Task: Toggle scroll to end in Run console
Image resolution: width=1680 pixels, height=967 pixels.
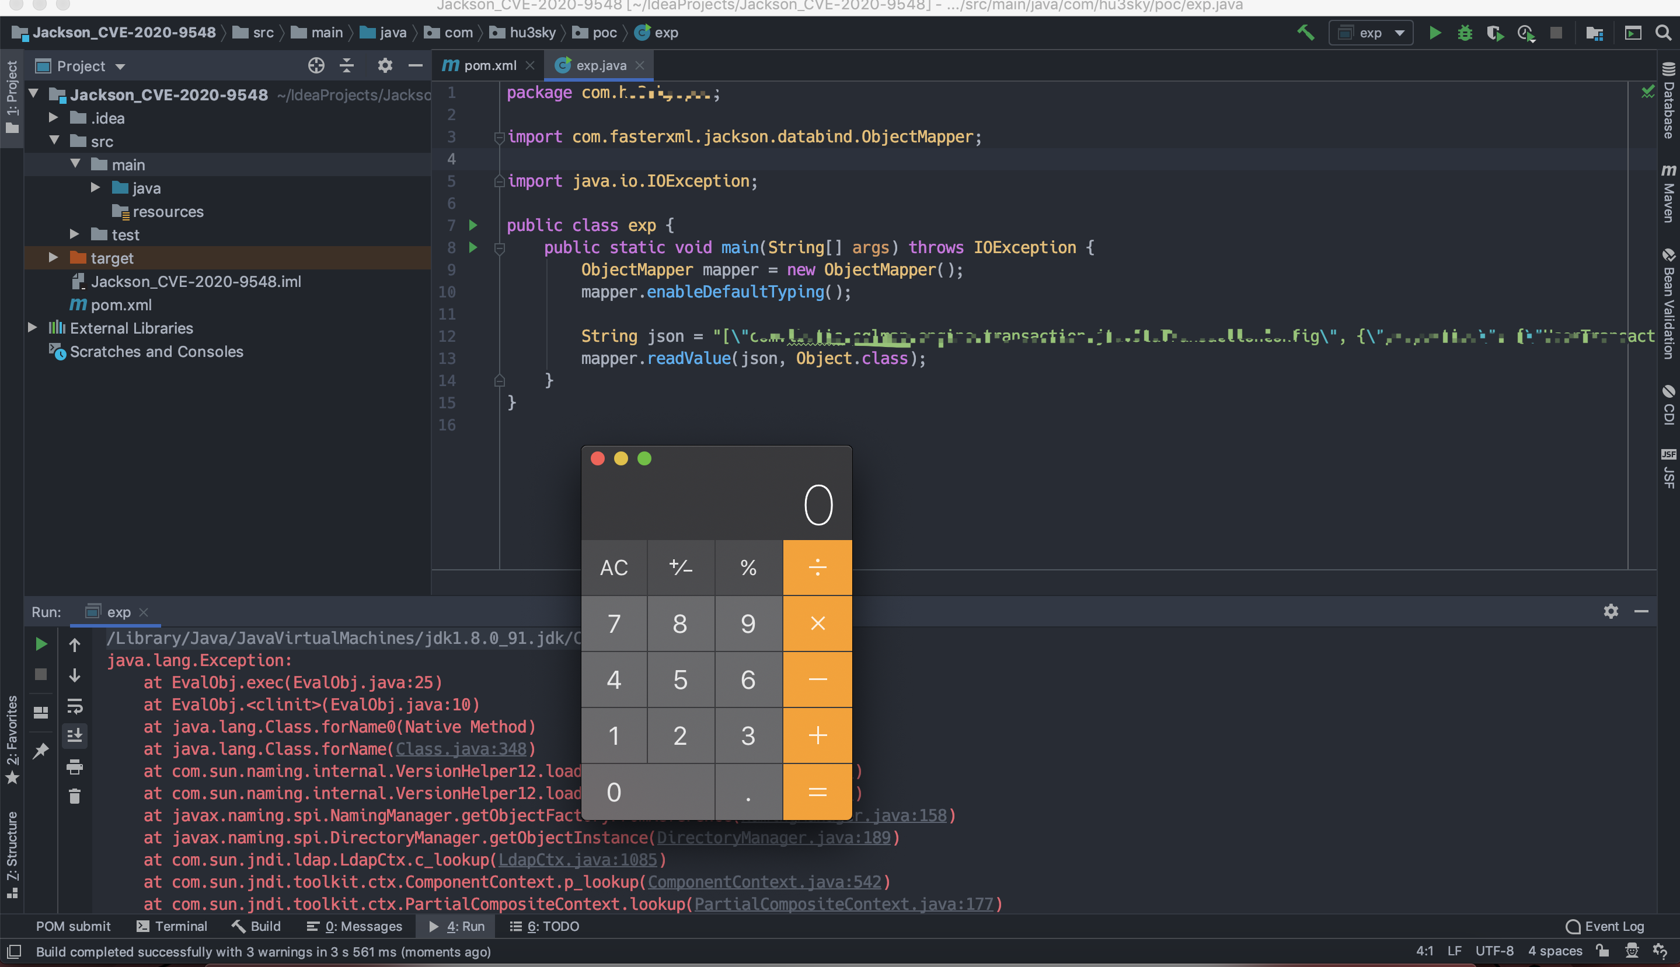Action: coord(75,736)
